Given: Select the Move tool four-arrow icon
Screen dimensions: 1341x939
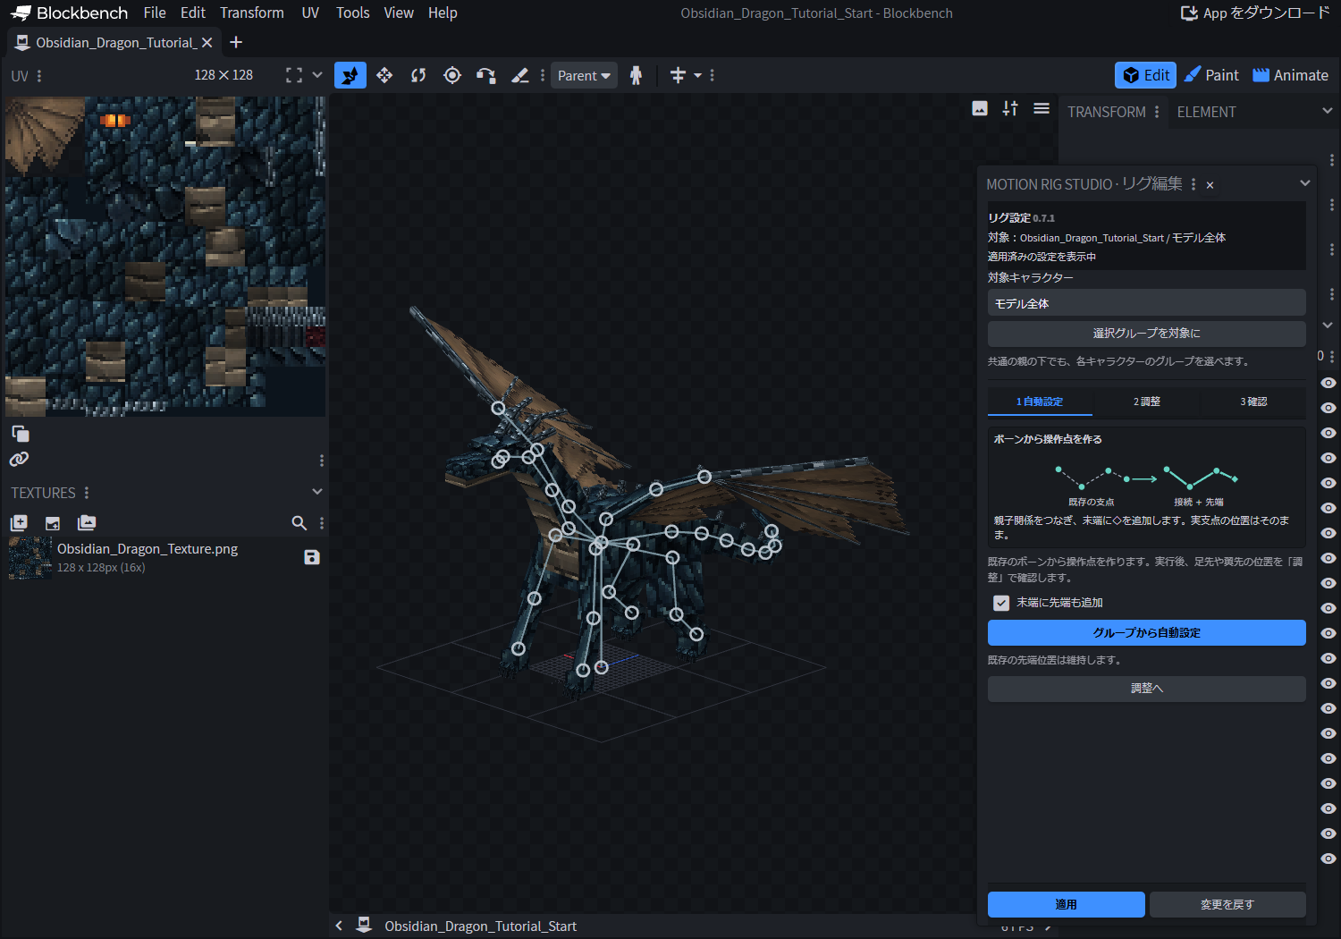Looking at the screenshot, I should point(384,75).
